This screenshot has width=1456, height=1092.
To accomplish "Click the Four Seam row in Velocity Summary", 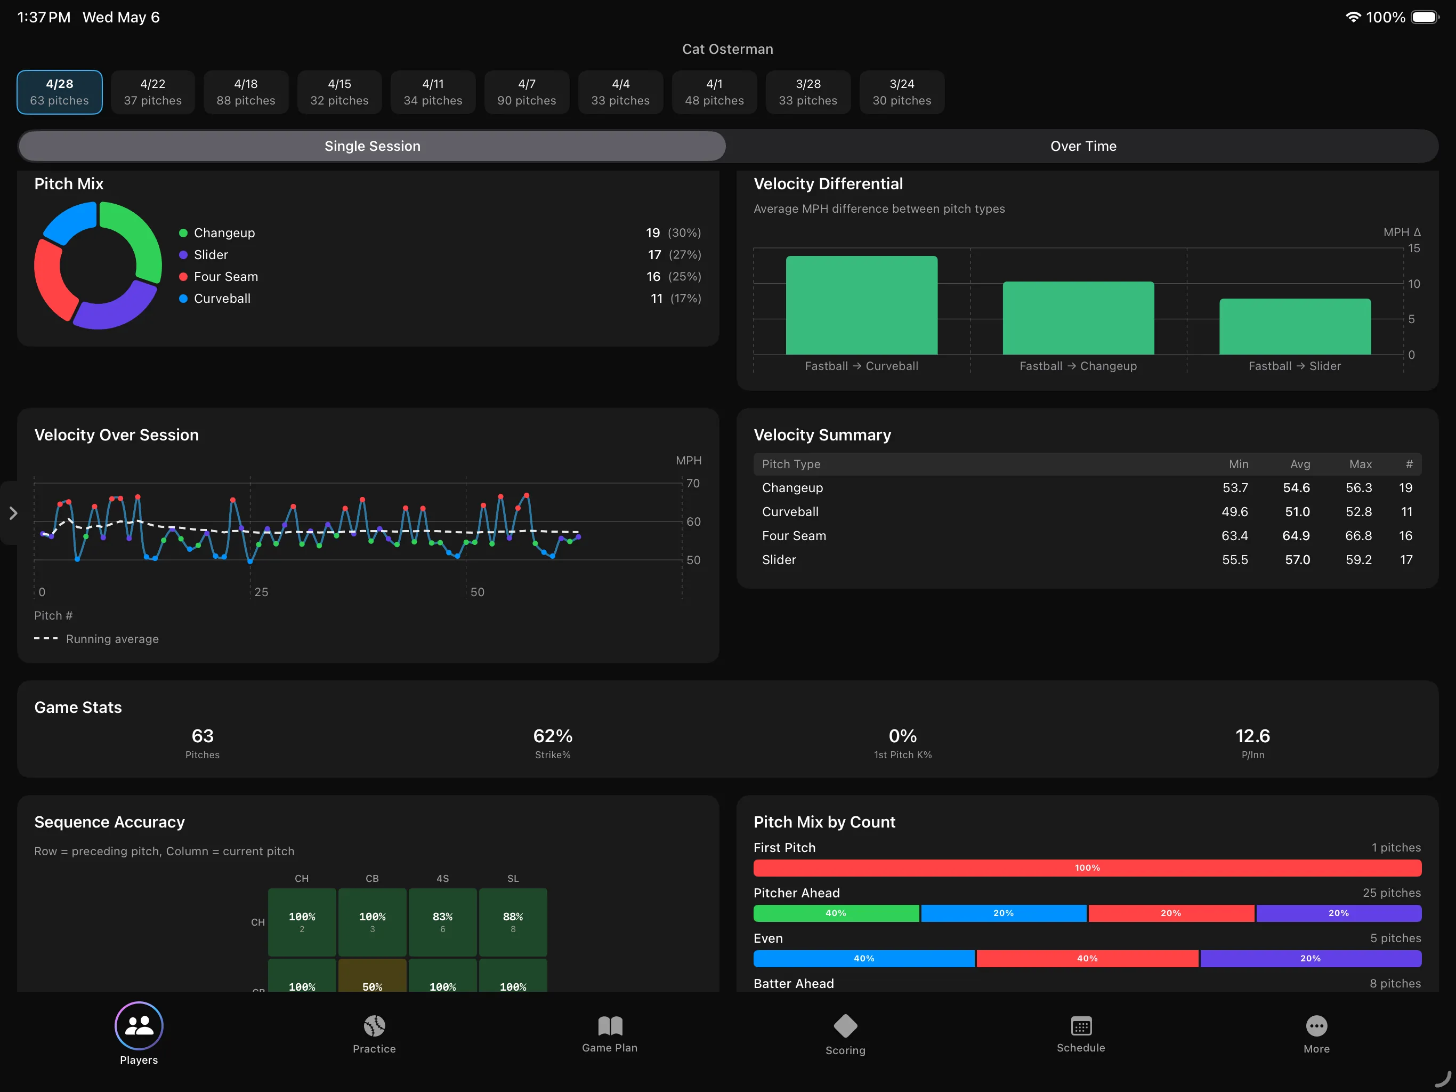I will [x=1087, y=536].
